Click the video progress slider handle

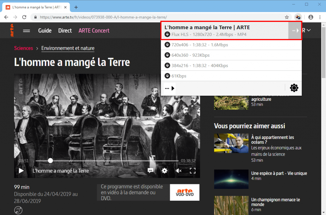pyautogui.click(x=50, y=160)
